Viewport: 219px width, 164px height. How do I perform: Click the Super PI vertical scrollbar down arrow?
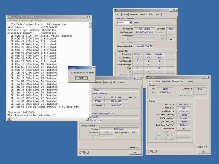(x=90, y=116)
